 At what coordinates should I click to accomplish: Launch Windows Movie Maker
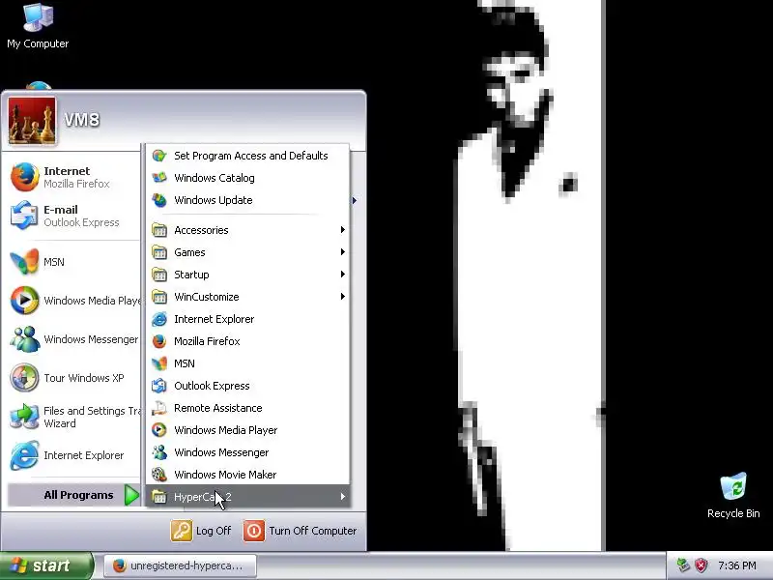point(247,475)
